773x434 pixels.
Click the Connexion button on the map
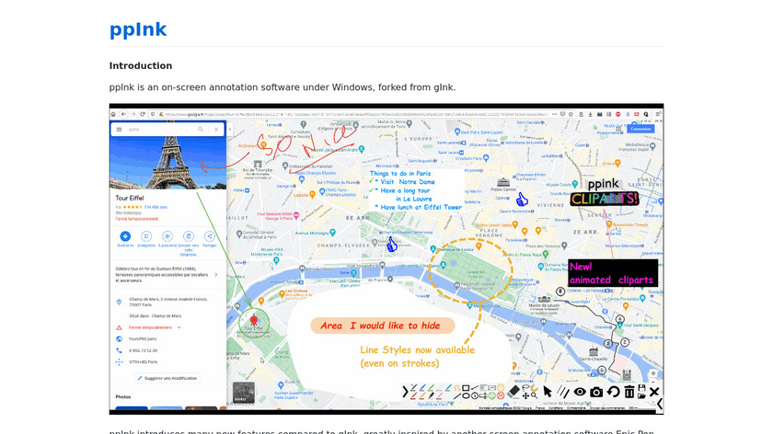point(640,129)
